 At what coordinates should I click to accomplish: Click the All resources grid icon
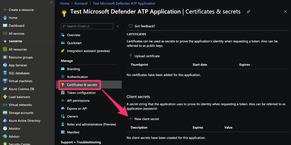(5, 49)
